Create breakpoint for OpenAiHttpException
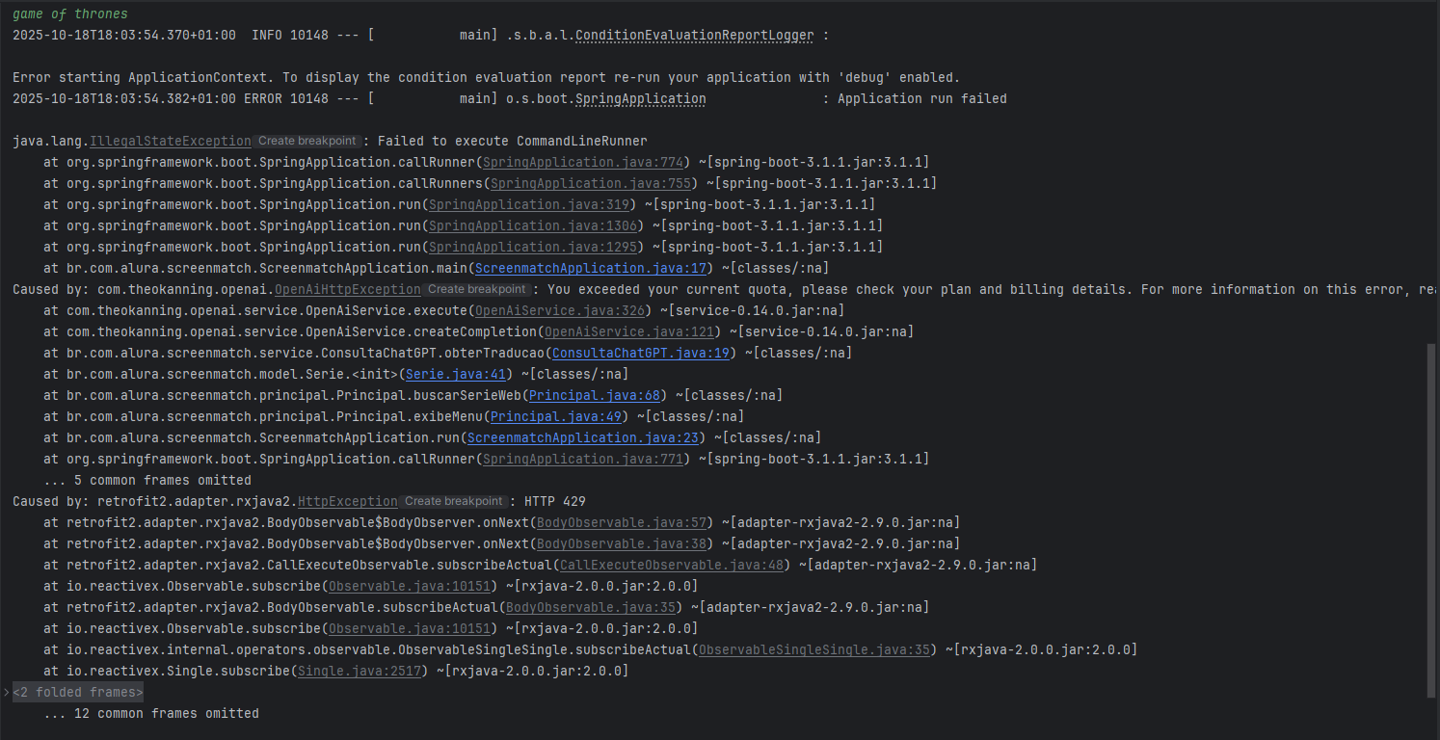Screen dimensions: 1440x740 click(x=477, y=289)
